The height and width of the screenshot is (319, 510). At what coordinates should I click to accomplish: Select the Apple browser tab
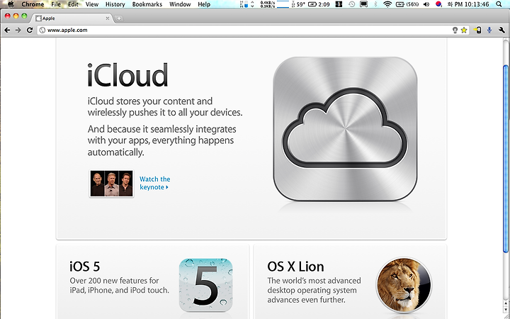(x=73, y=18)
